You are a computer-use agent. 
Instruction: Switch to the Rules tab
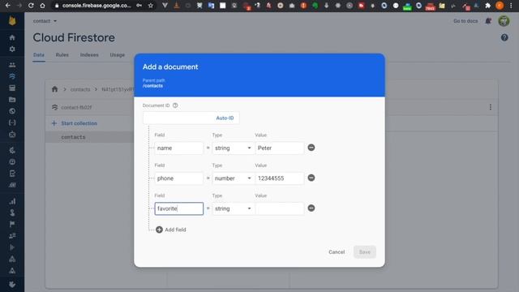coord(62,55)
